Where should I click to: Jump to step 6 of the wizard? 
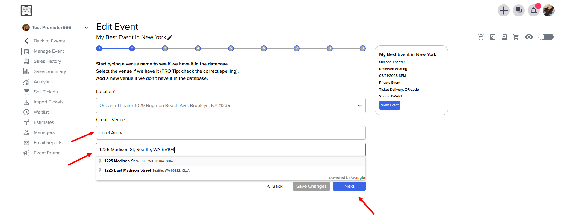(264, 48)
